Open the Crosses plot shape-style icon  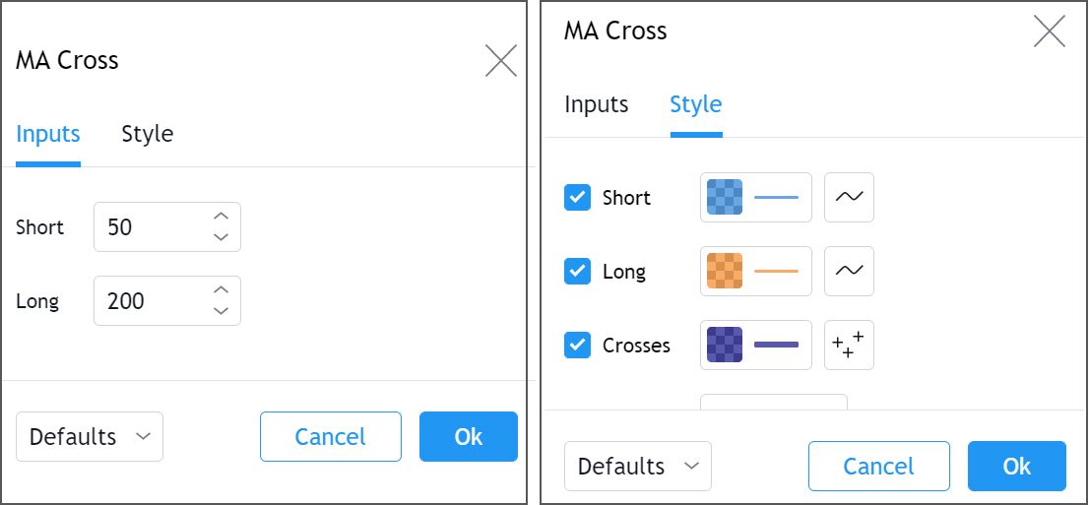point(849,346)
